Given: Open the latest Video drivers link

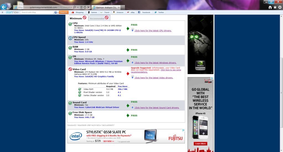Looking at the screenshot, I should [x=154, y=78].
